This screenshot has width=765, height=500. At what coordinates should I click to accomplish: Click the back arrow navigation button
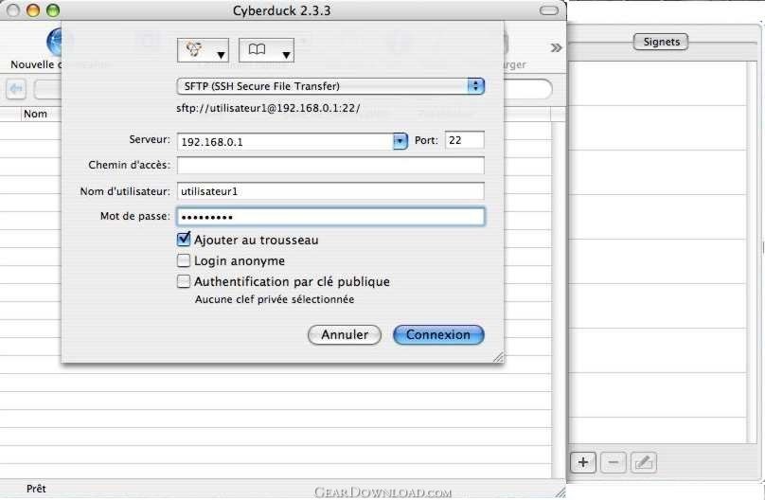(16, 89)
